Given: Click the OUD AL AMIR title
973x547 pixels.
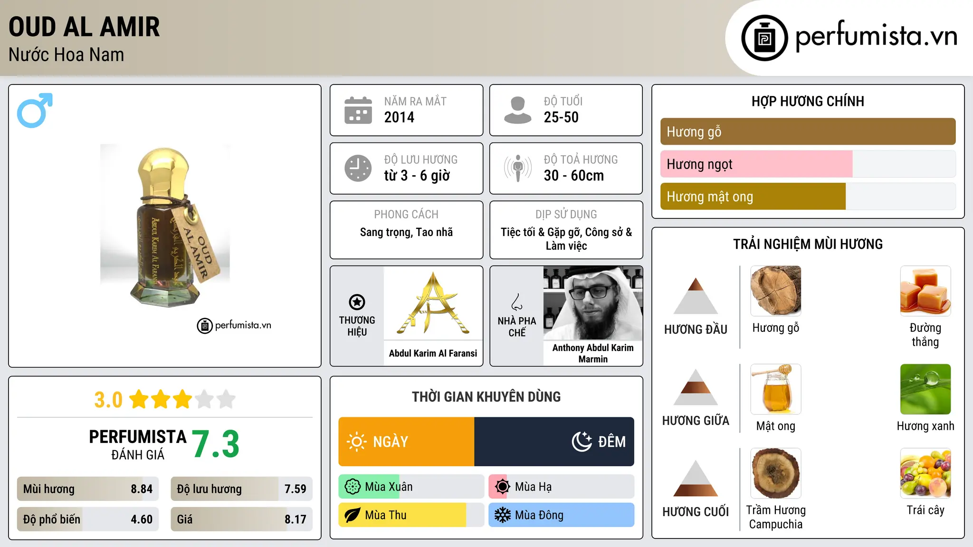Looking at the screenshot, I should (x=84, y=27).
